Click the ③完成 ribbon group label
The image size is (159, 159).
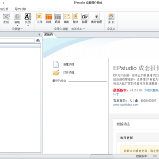tap(111, 29)
